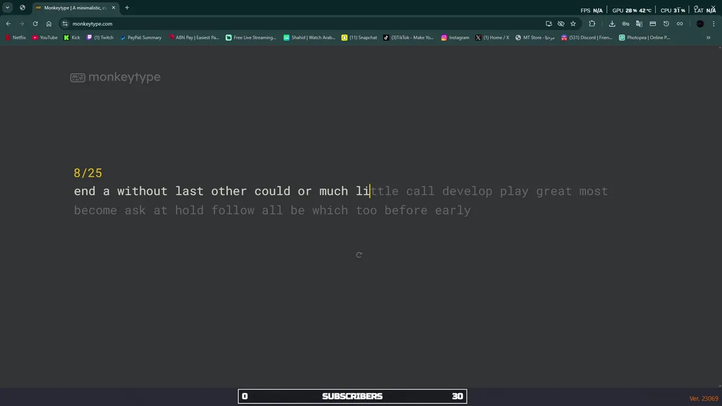Click the word 'without' in typed text

[142, 191]
